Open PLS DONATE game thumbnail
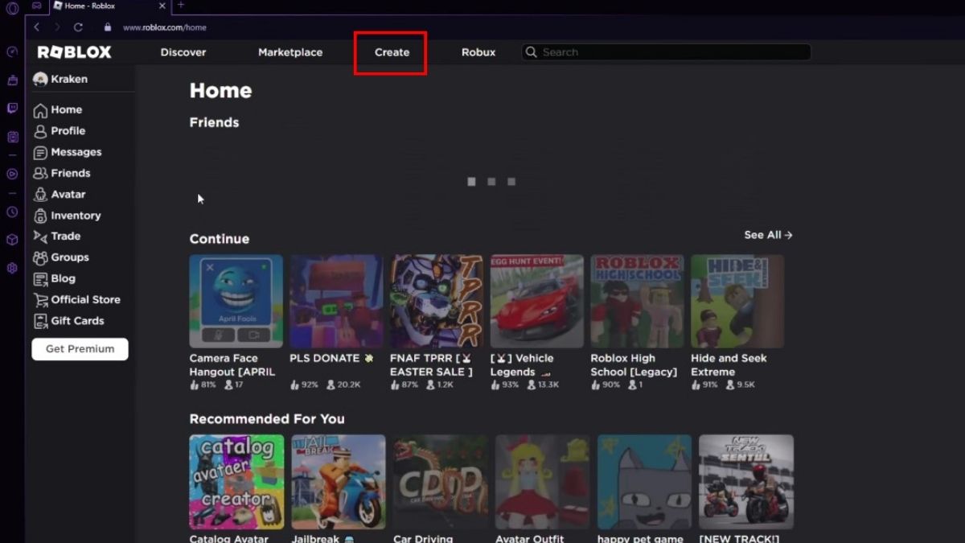This screenshot has height=543, width=965. 336,302
